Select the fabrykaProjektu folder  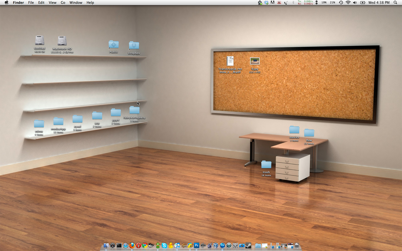tap(134, 110)
